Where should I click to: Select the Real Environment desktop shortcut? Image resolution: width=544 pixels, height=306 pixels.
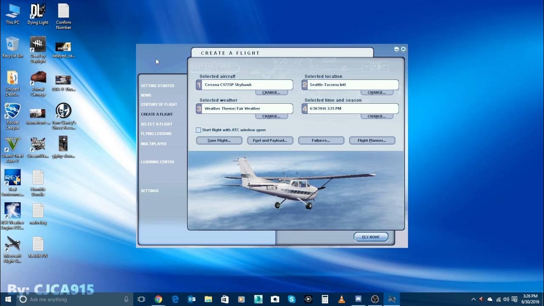pos(12,183)
